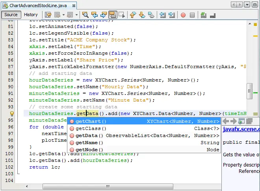Screen dimensions: 260x191
Task: Click the green Comment lines icon
Action: [x=203, y=15]
